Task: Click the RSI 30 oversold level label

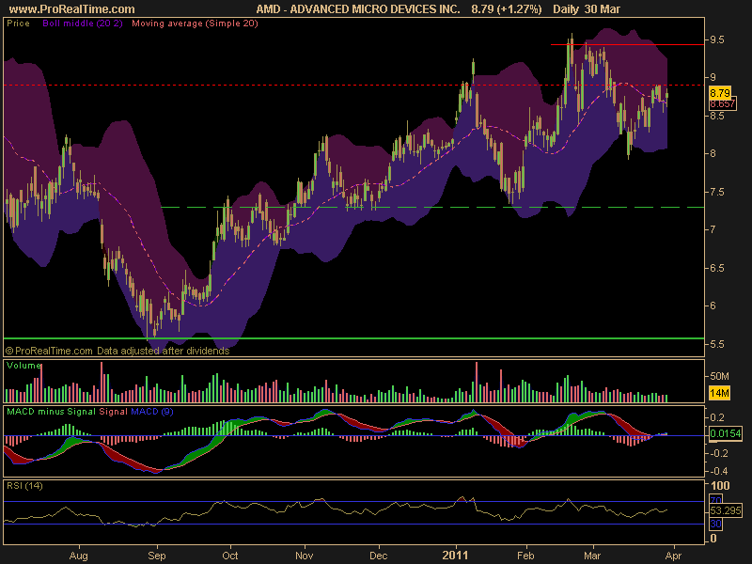Action: (x=715, y=524)
